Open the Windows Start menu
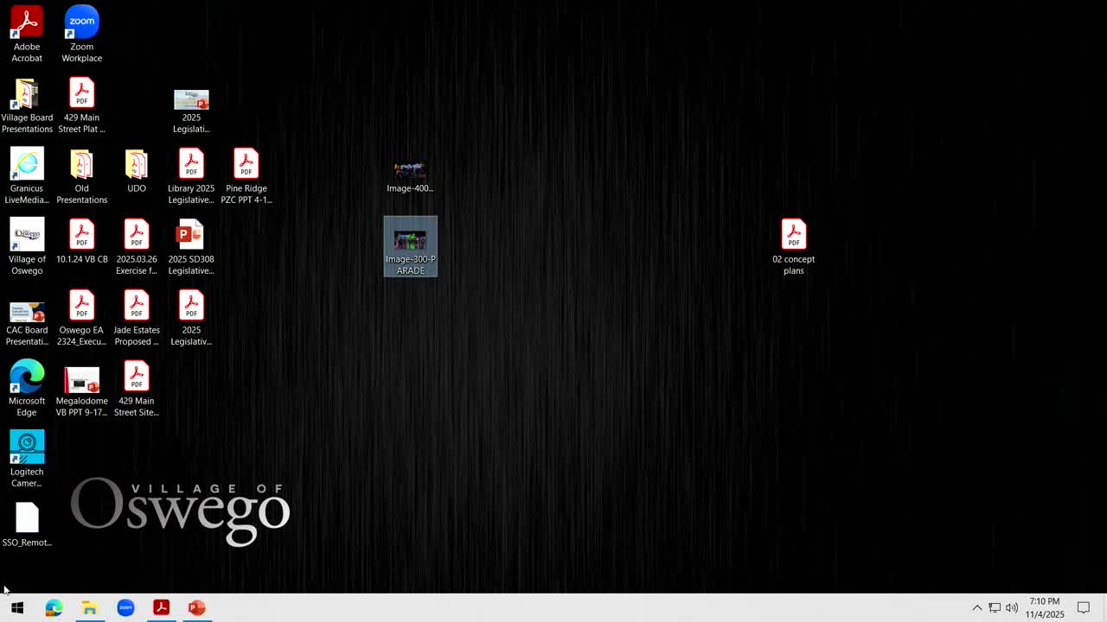The width and height of the screenshot is (1107, 622). [x=17, y=608]
